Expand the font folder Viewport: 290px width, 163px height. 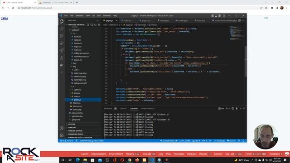click(x=74, y=63)
